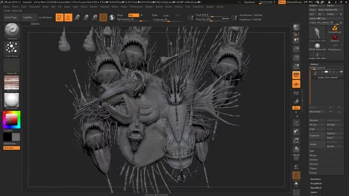Select the Edit mode button
The height and width of the screenshot is (196, 349).
click(x=59, y=17)
